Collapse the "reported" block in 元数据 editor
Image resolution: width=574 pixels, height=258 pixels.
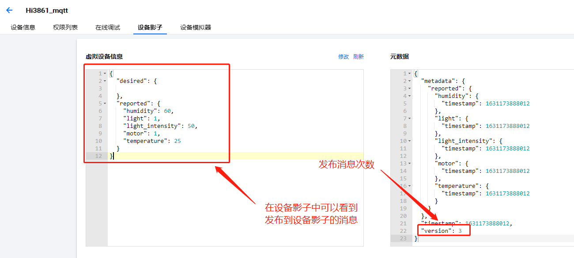409,89
